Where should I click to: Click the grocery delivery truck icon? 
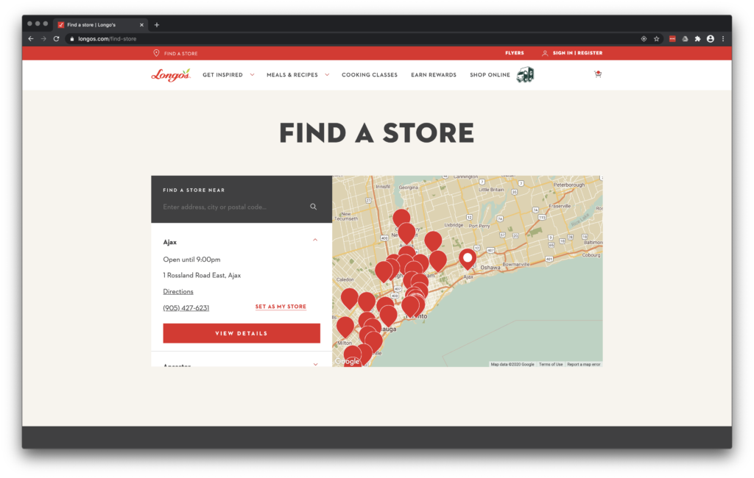tap(525, 74)
